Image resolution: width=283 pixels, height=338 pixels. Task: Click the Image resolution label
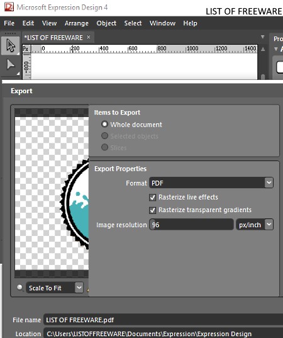[x=121, y=225]
